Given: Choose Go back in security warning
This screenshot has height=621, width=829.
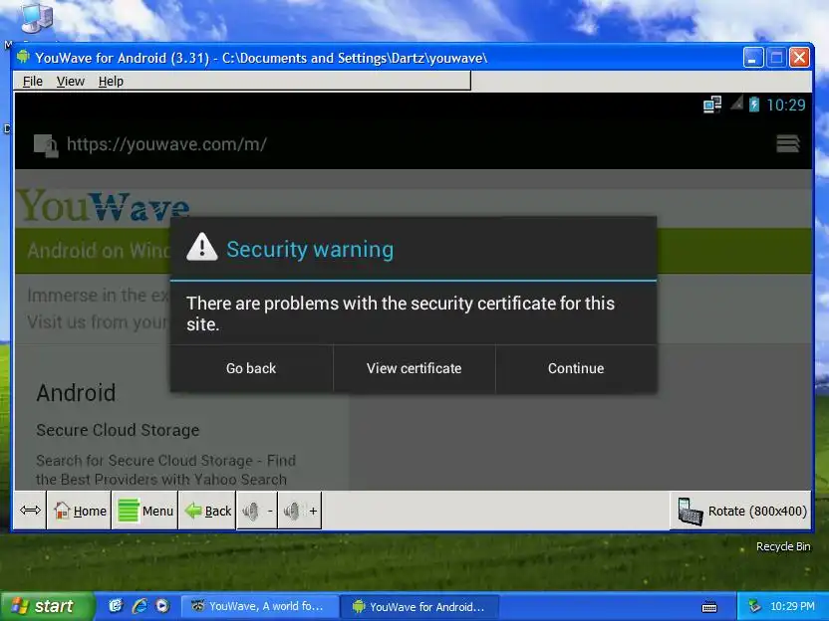Looking at the screenshot, I should (x=251, y=368).
